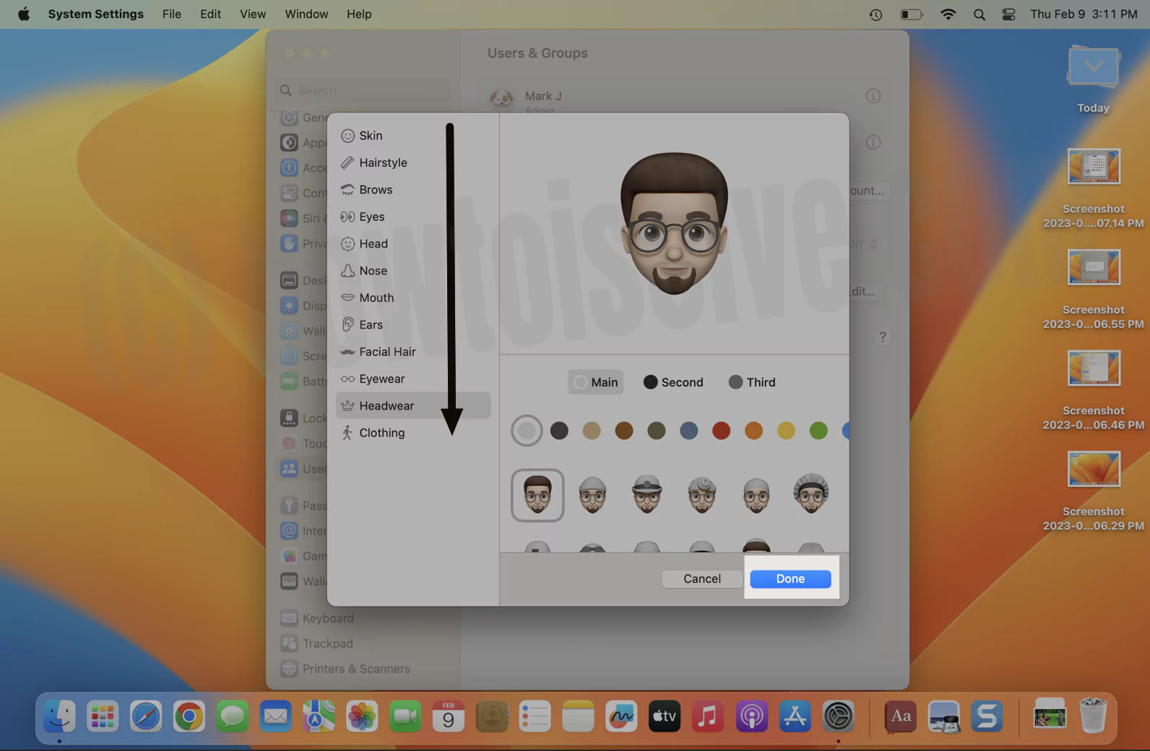Switch to the Main color tab

(x=596, y=382)
